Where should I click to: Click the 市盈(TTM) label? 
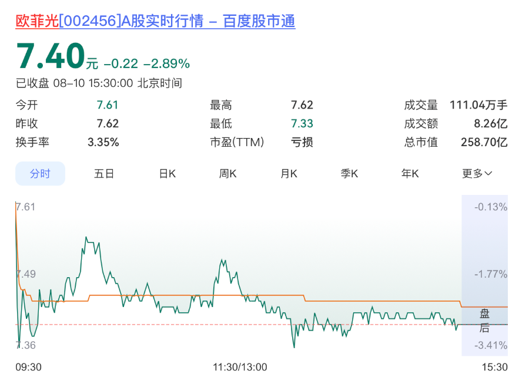click(x=237, y=142)
